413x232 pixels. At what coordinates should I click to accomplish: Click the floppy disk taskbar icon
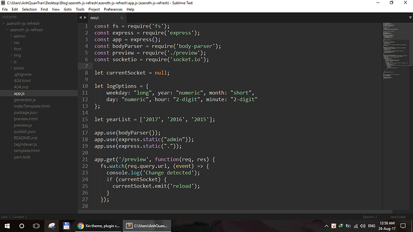point(66,226)
